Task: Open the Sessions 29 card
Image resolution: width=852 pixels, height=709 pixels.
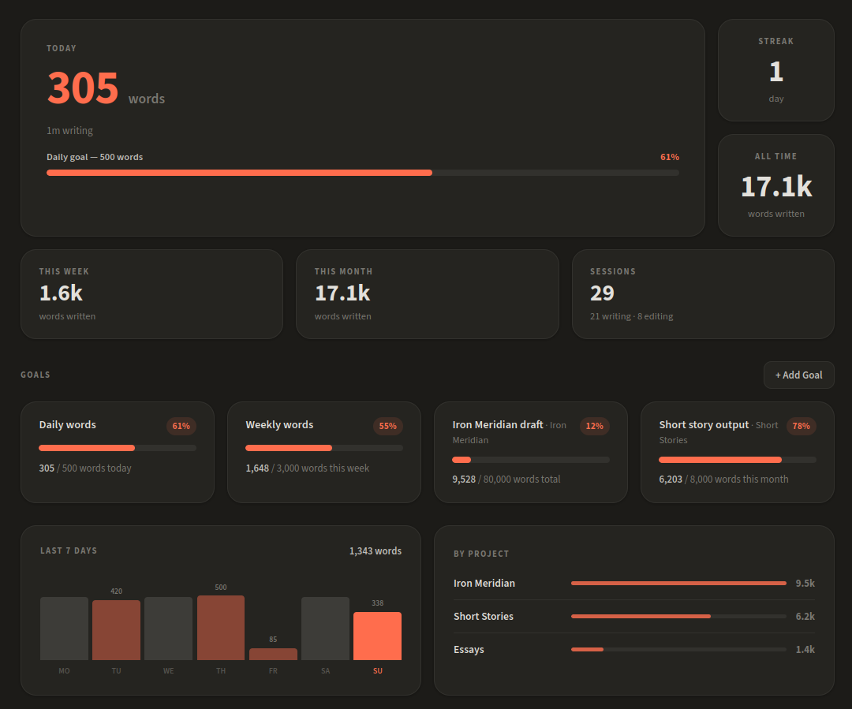Action: click(703, 294)
